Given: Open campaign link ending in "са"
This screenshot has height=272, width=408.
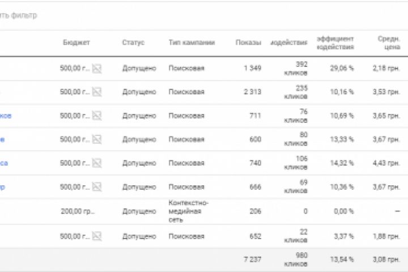Looking at the screenshot, I should [4, 163].
